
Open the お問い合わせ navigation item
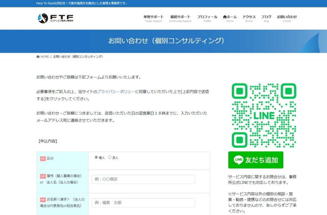click(287, 18)
